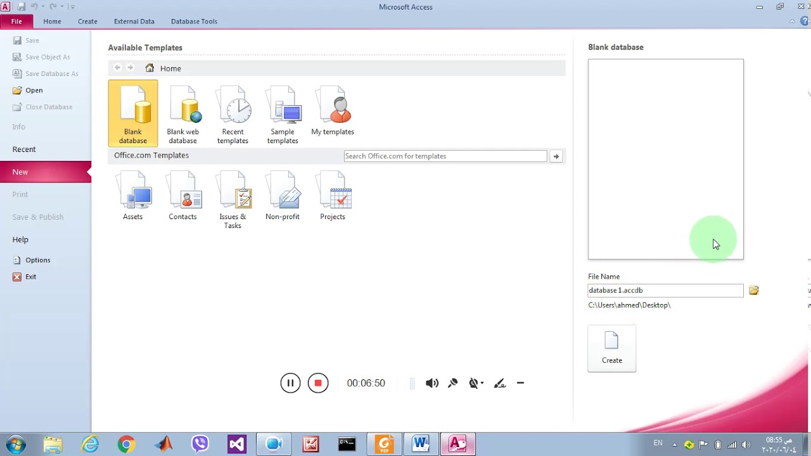Minimize the recording control bar
The height and width of the screenshot is (456, 811).
click(x=520, y=383)
